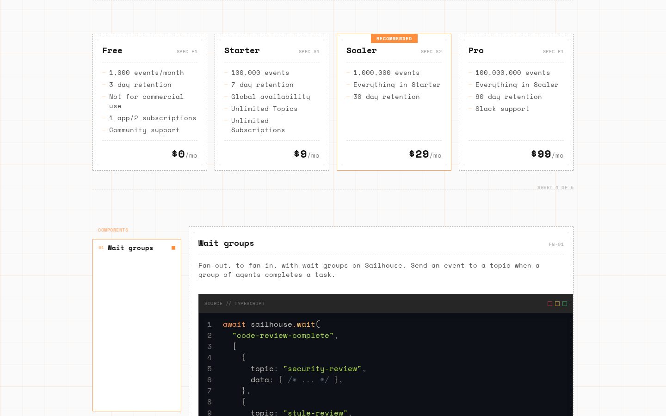Image resolution: width=666 pixels, height=416 pixels.
Task: Click the SPEC-P1 label
Action: pyautogui.click(x=553, y=52)
